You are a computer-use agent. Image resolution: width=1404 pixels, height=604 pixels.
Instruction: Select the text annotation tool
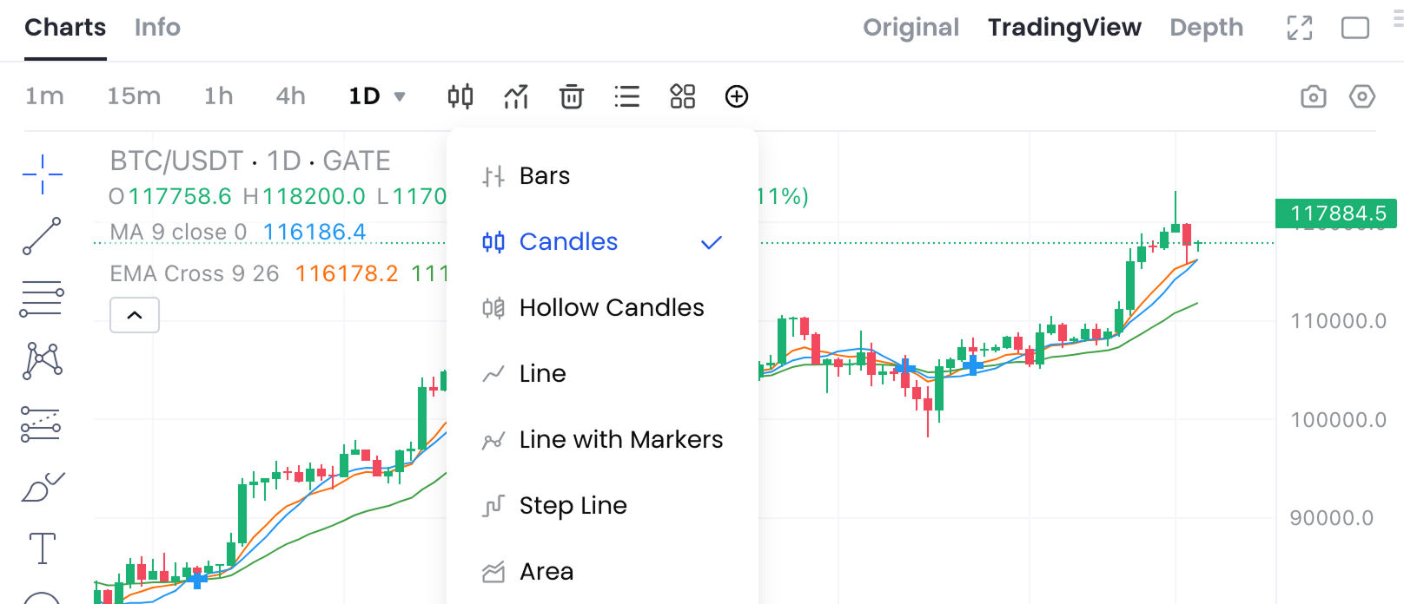[42, 548]
